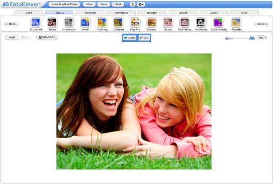Choose the Painting effect icon
The width and height of the screenshot is (273, 184).
click(x=102, y=23)
